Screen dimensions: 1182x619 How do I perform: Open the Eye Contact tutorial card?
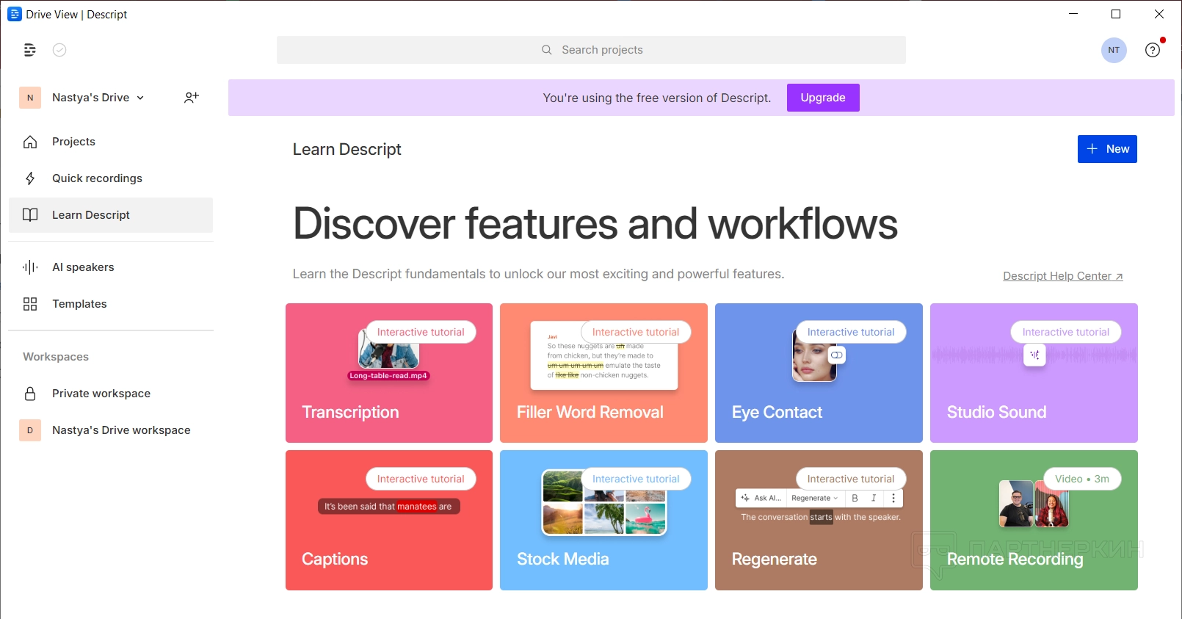[819, 373]
